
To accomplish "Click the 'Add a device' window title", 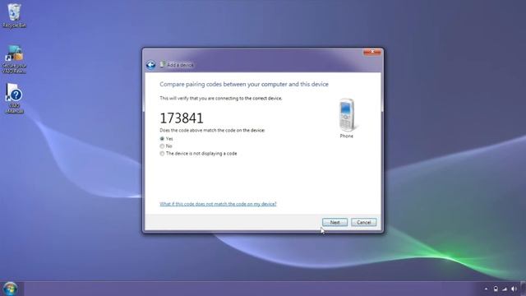I will (180, 65).
